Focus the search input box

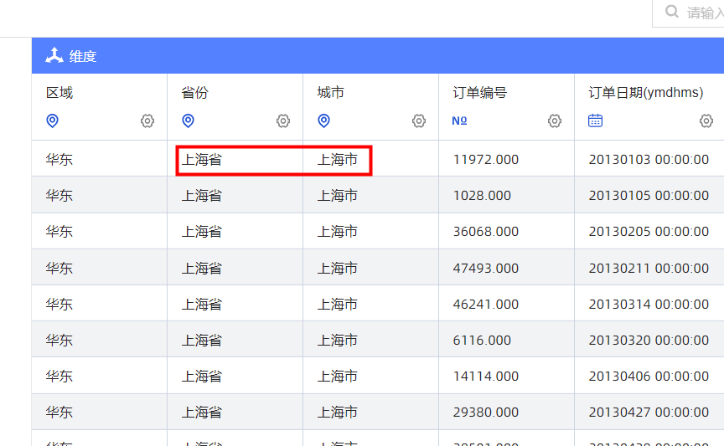coord(704,13)
